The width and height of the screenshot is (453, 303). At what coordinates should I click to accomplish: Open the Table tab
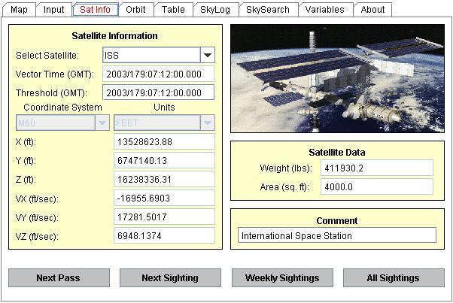pos(173,10)
